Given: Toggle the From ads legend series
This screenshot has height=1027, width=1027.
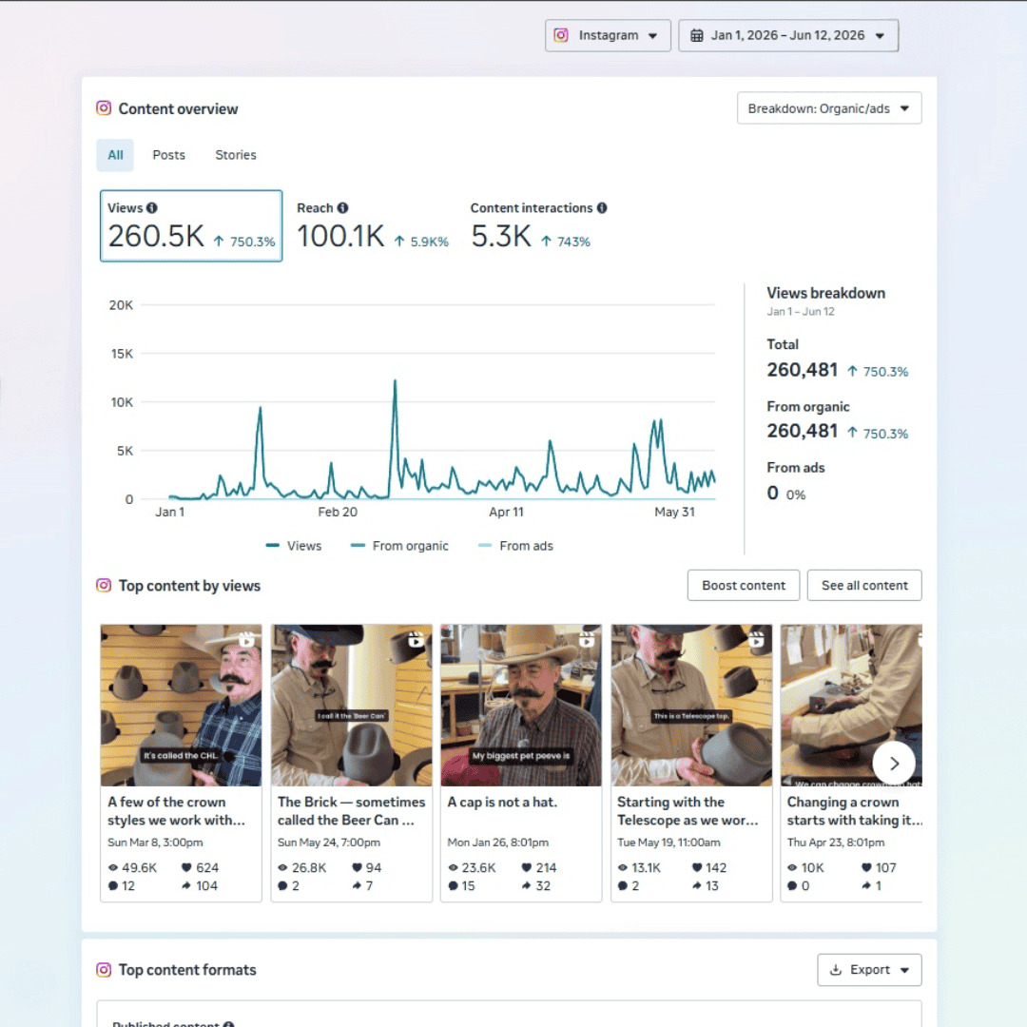Looking at the screenshot, I should coord(516,546).
